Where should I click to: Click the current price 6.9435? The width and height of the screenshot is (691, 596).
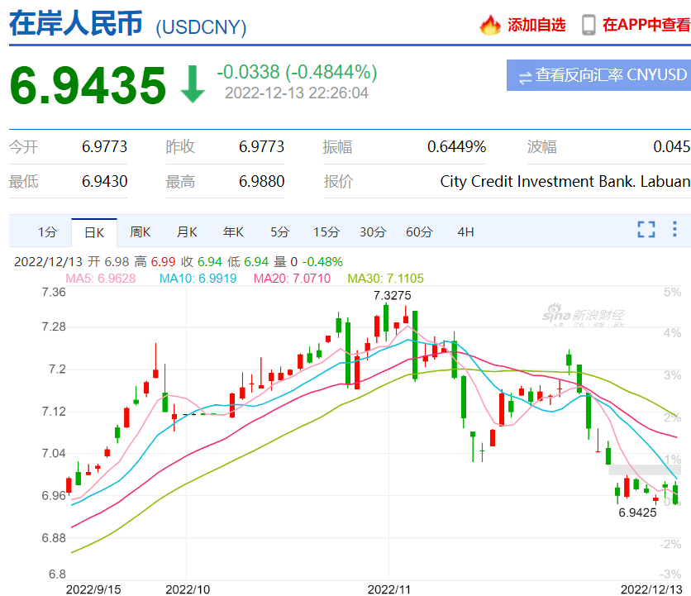(x=88, y=85)
